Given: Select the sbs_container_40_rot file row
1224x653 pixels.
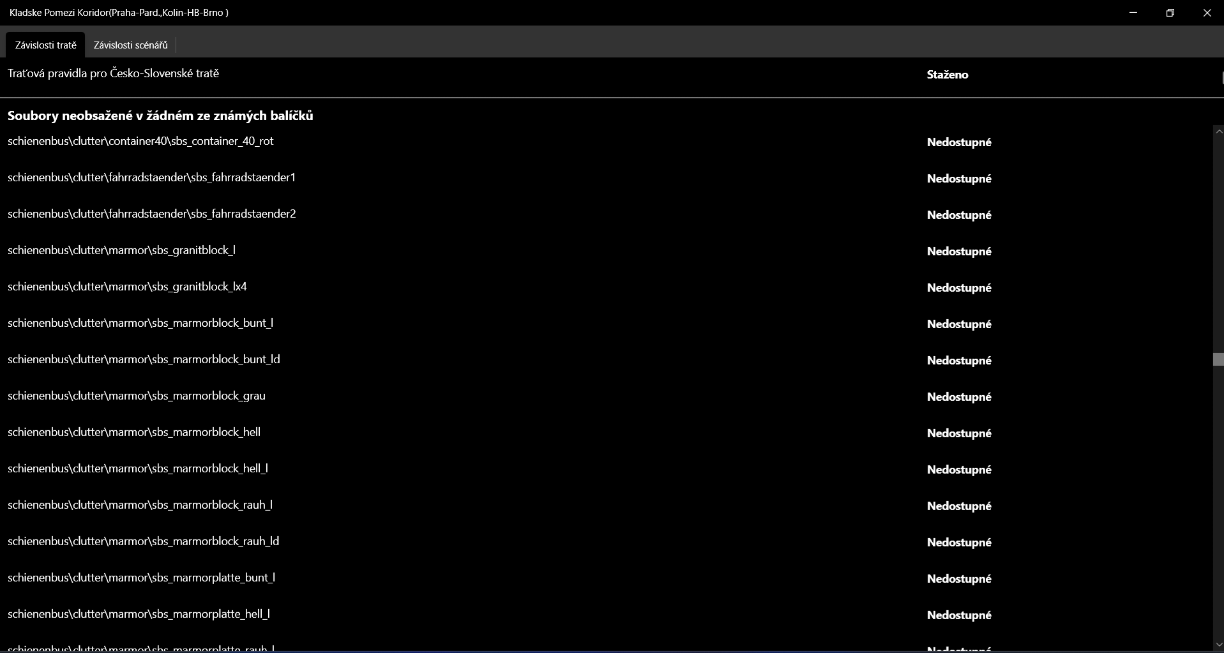Looking at the screenshot, I should (605, 142).
